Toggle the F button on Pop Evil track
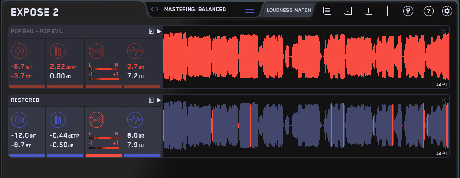 151,32
